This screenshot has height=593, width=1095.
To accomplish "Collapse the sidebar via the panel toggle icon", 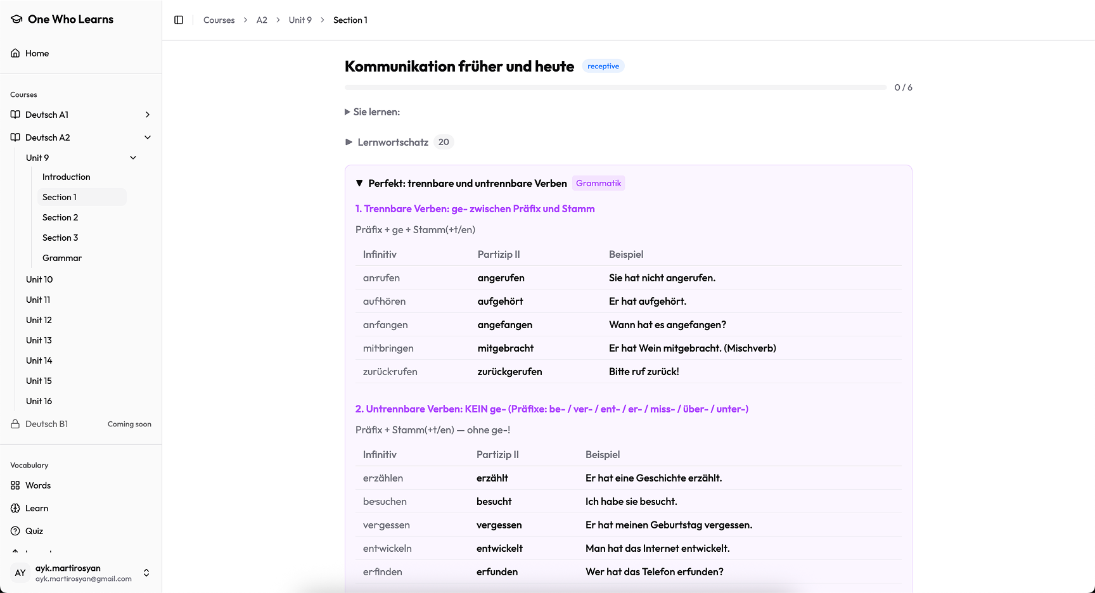I will coord(179,20).
